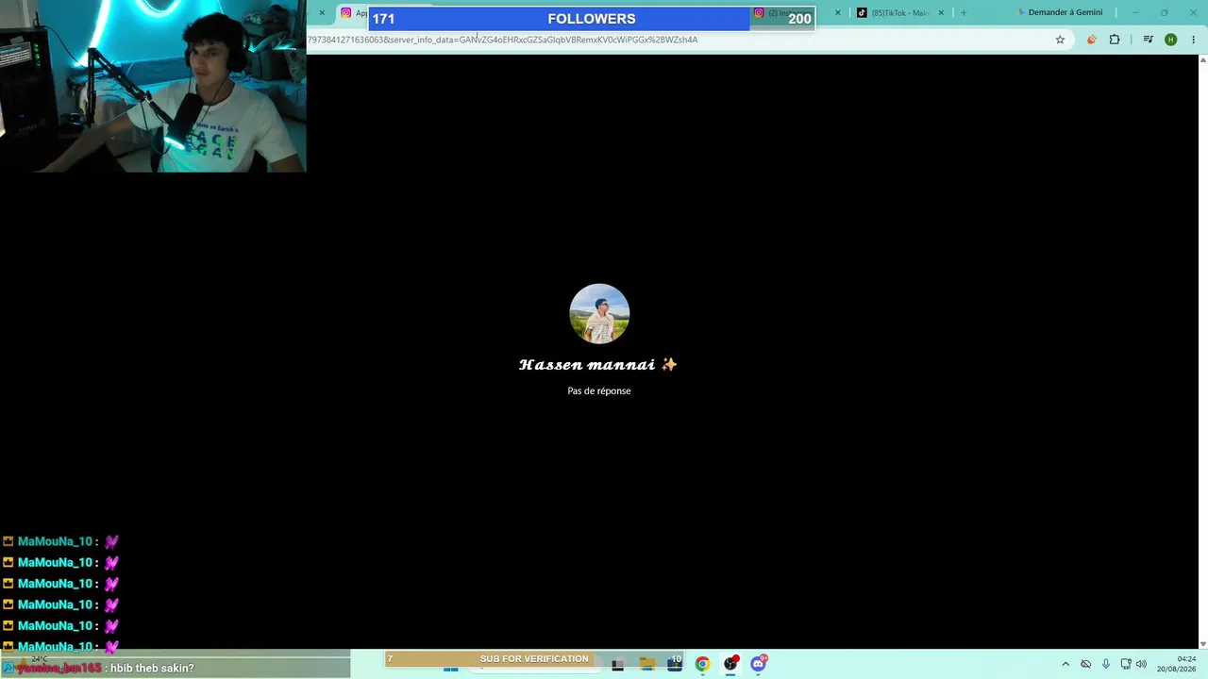Click the FOLLOWERS goal progress bar
Screen dimensions: 1208x679
(592, 19)
